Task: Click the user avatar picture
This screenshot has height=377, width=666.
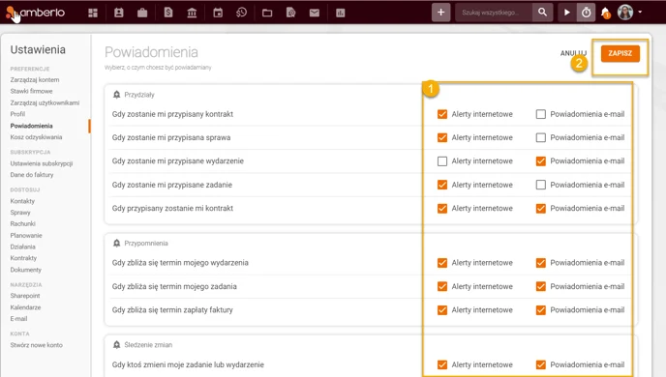Action: [625, 13]
